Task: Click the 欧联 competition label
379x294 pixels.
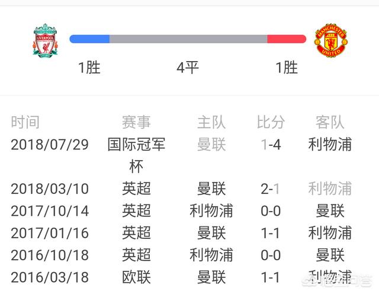Action: 137,277
